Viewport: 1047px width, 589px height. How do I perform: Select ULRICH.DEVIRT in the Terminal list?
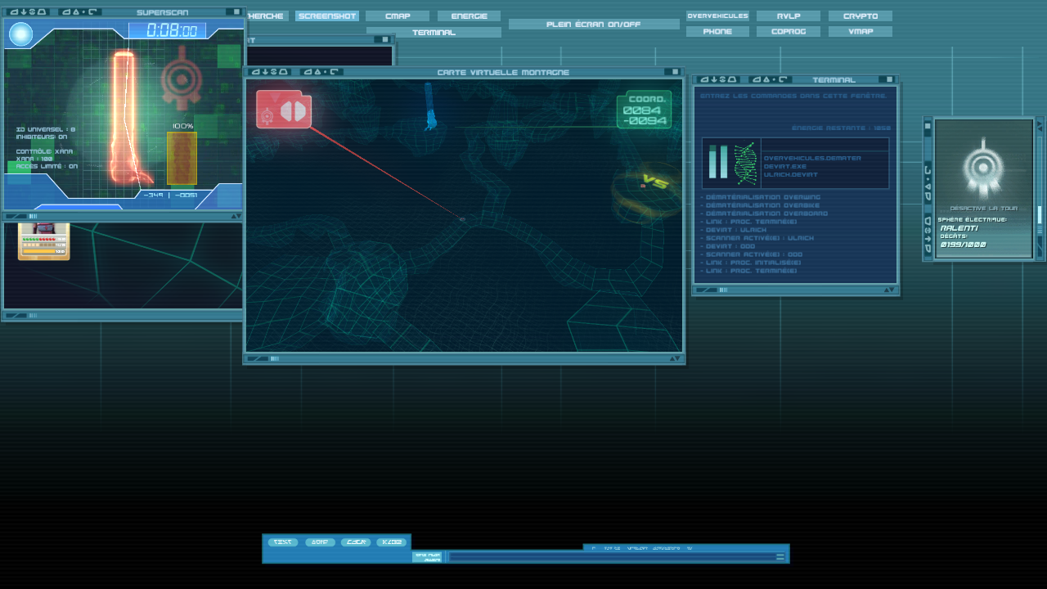point(791,174)
